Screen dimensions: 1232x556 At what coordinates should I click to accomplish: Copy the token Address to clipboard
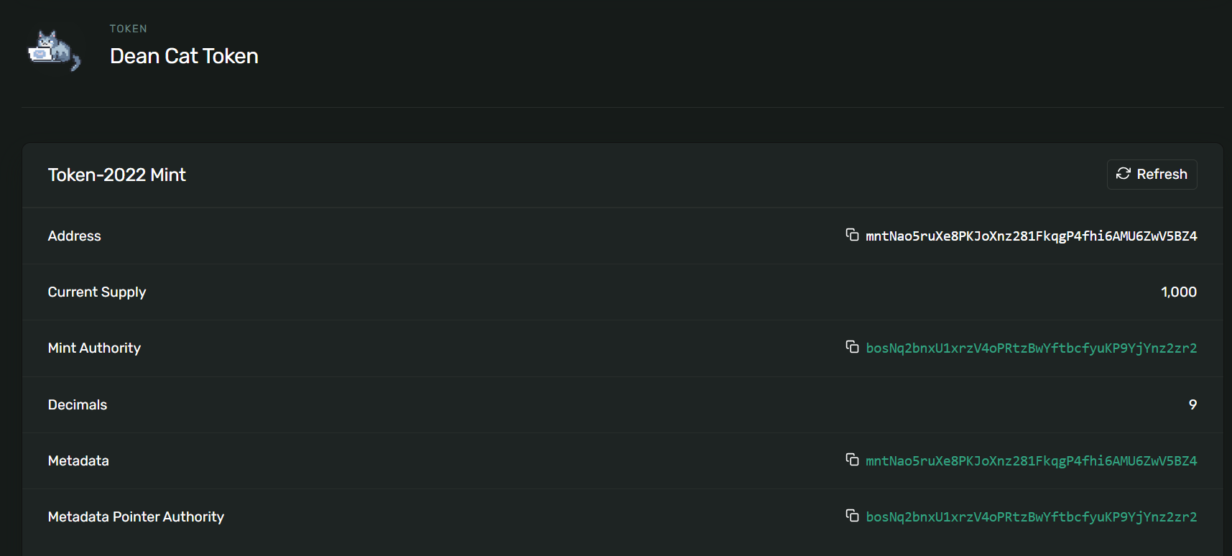click(x=852, y=235)
